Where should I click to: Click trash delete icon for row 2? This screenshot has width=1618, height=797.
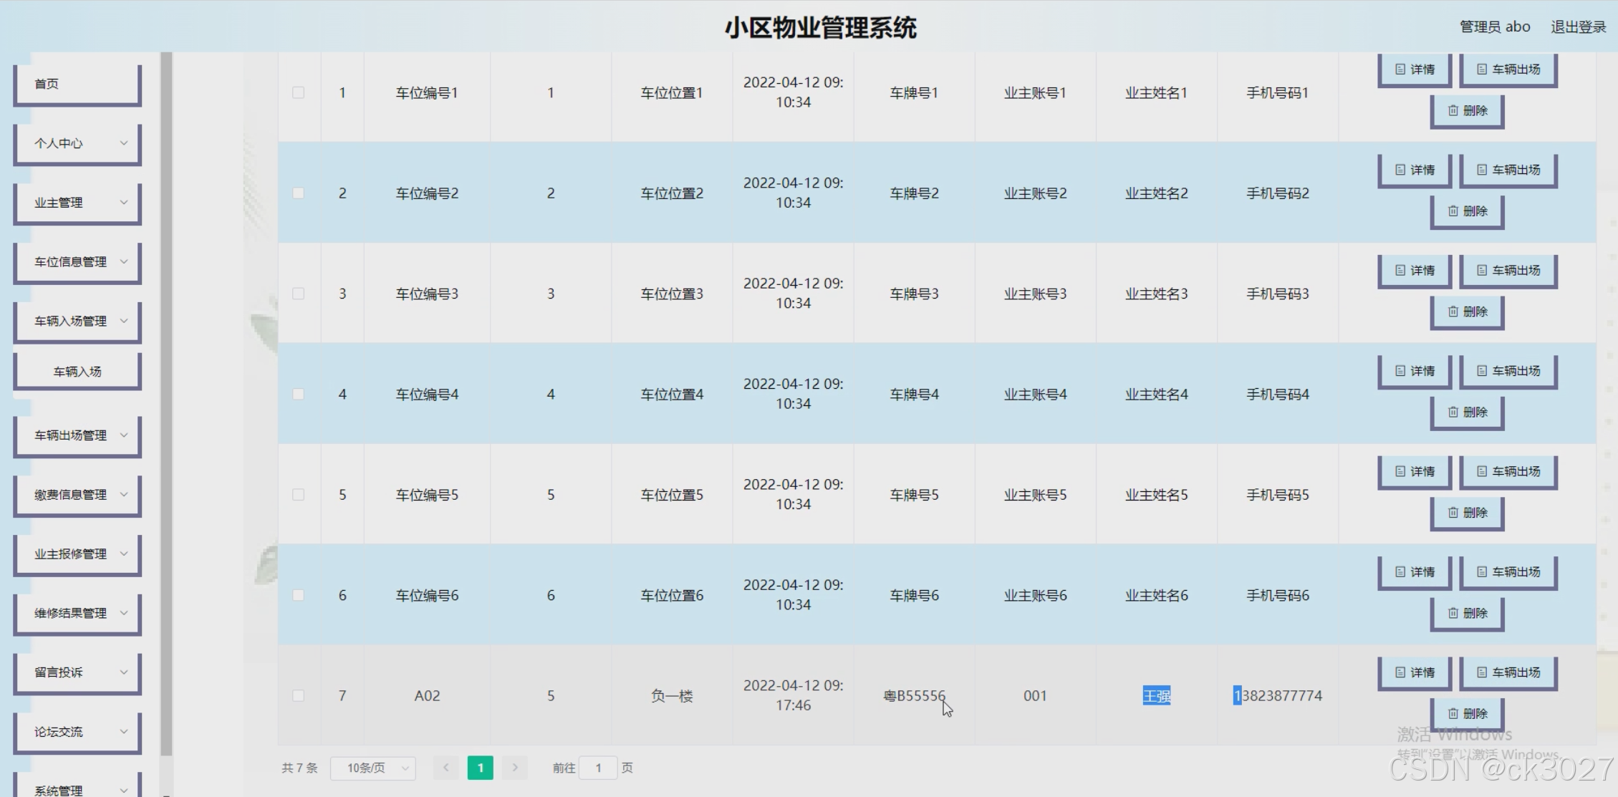[1453, 211]
